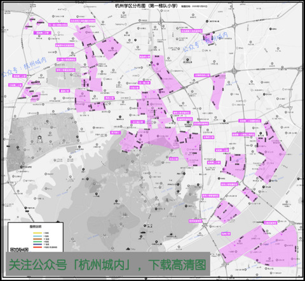
Task: Click the dark square building icon north of city center
Action: point(187,59)
